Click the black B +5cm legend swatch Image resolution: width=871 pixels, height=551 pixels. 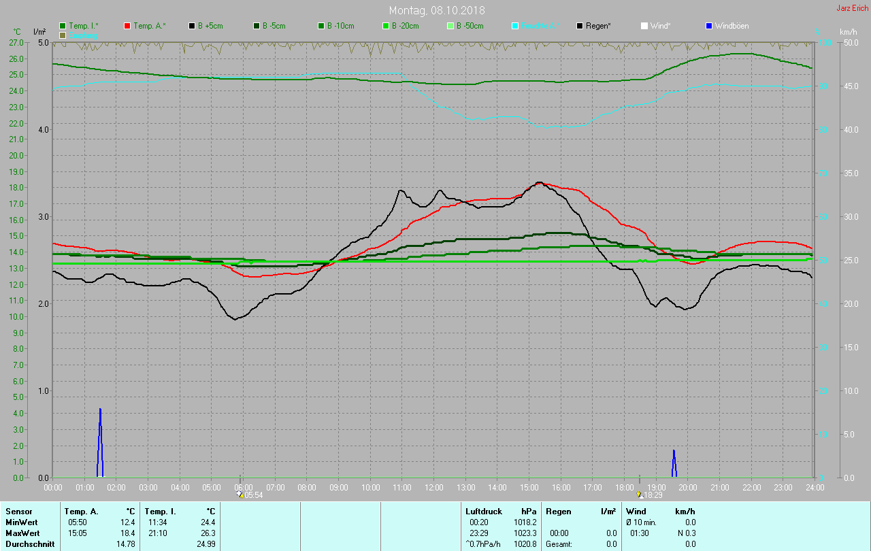click(192, 26)
